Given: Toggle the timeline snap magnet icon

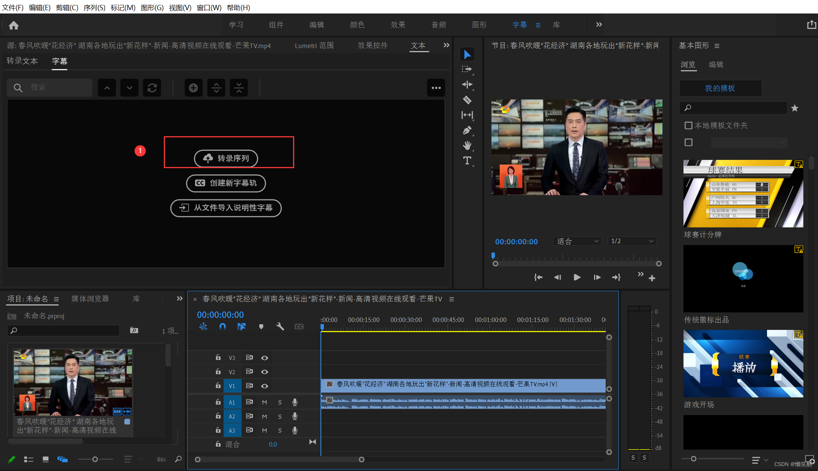Looking at the screenshot, I should pyautogui.click(x=222, y=327).
